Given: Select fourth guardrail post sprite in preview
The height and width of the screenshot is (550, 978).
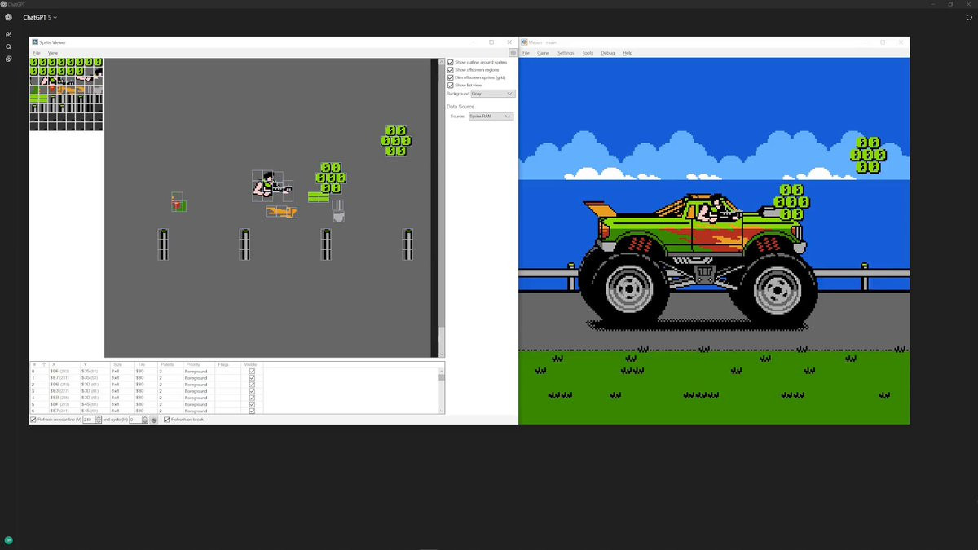Looking at the screenshot, I should coord(407,244).
